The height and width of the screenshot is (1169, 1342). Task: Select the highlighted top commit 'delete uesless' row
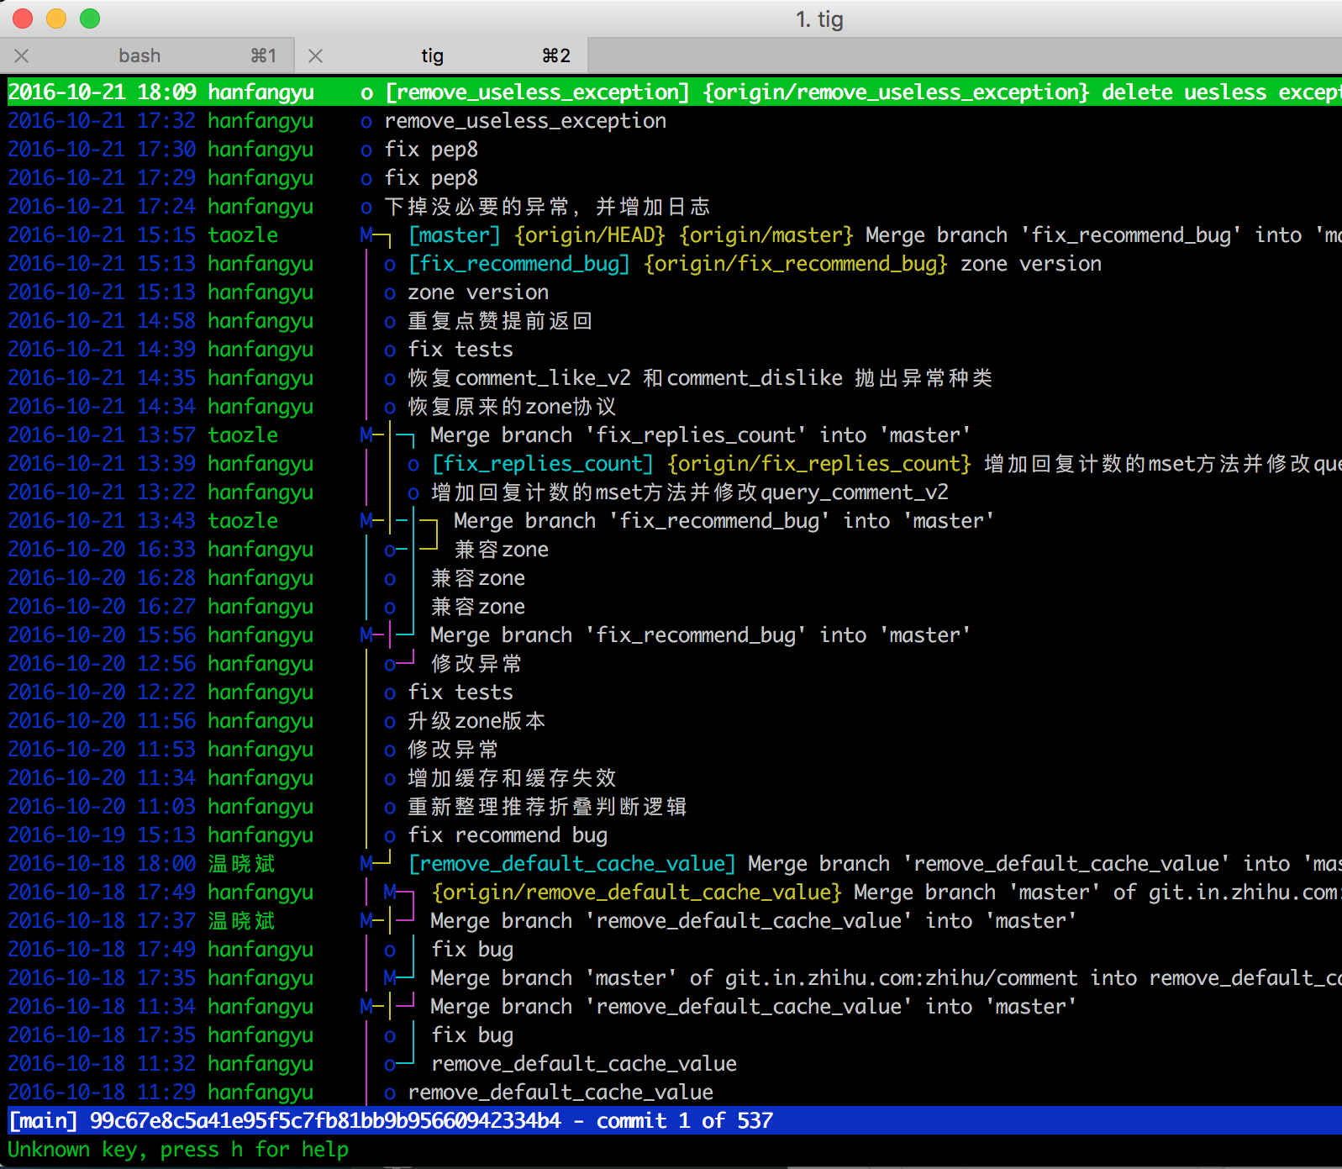(672, 92)
